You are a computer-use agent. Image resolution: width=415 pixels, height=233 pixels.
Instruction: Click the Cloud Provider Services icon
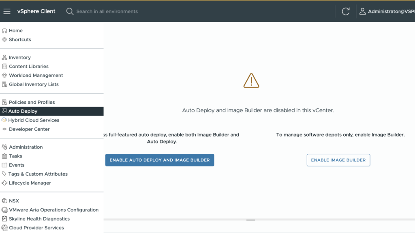pyautogui.click(x=4, y=228)
